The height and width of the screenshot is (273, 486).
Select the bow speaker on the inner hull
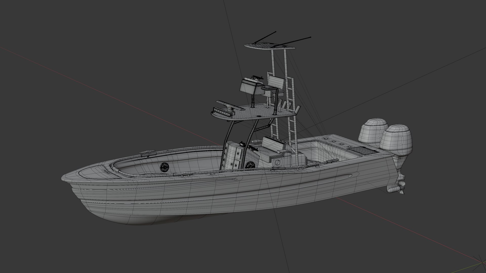coord(164,167)
